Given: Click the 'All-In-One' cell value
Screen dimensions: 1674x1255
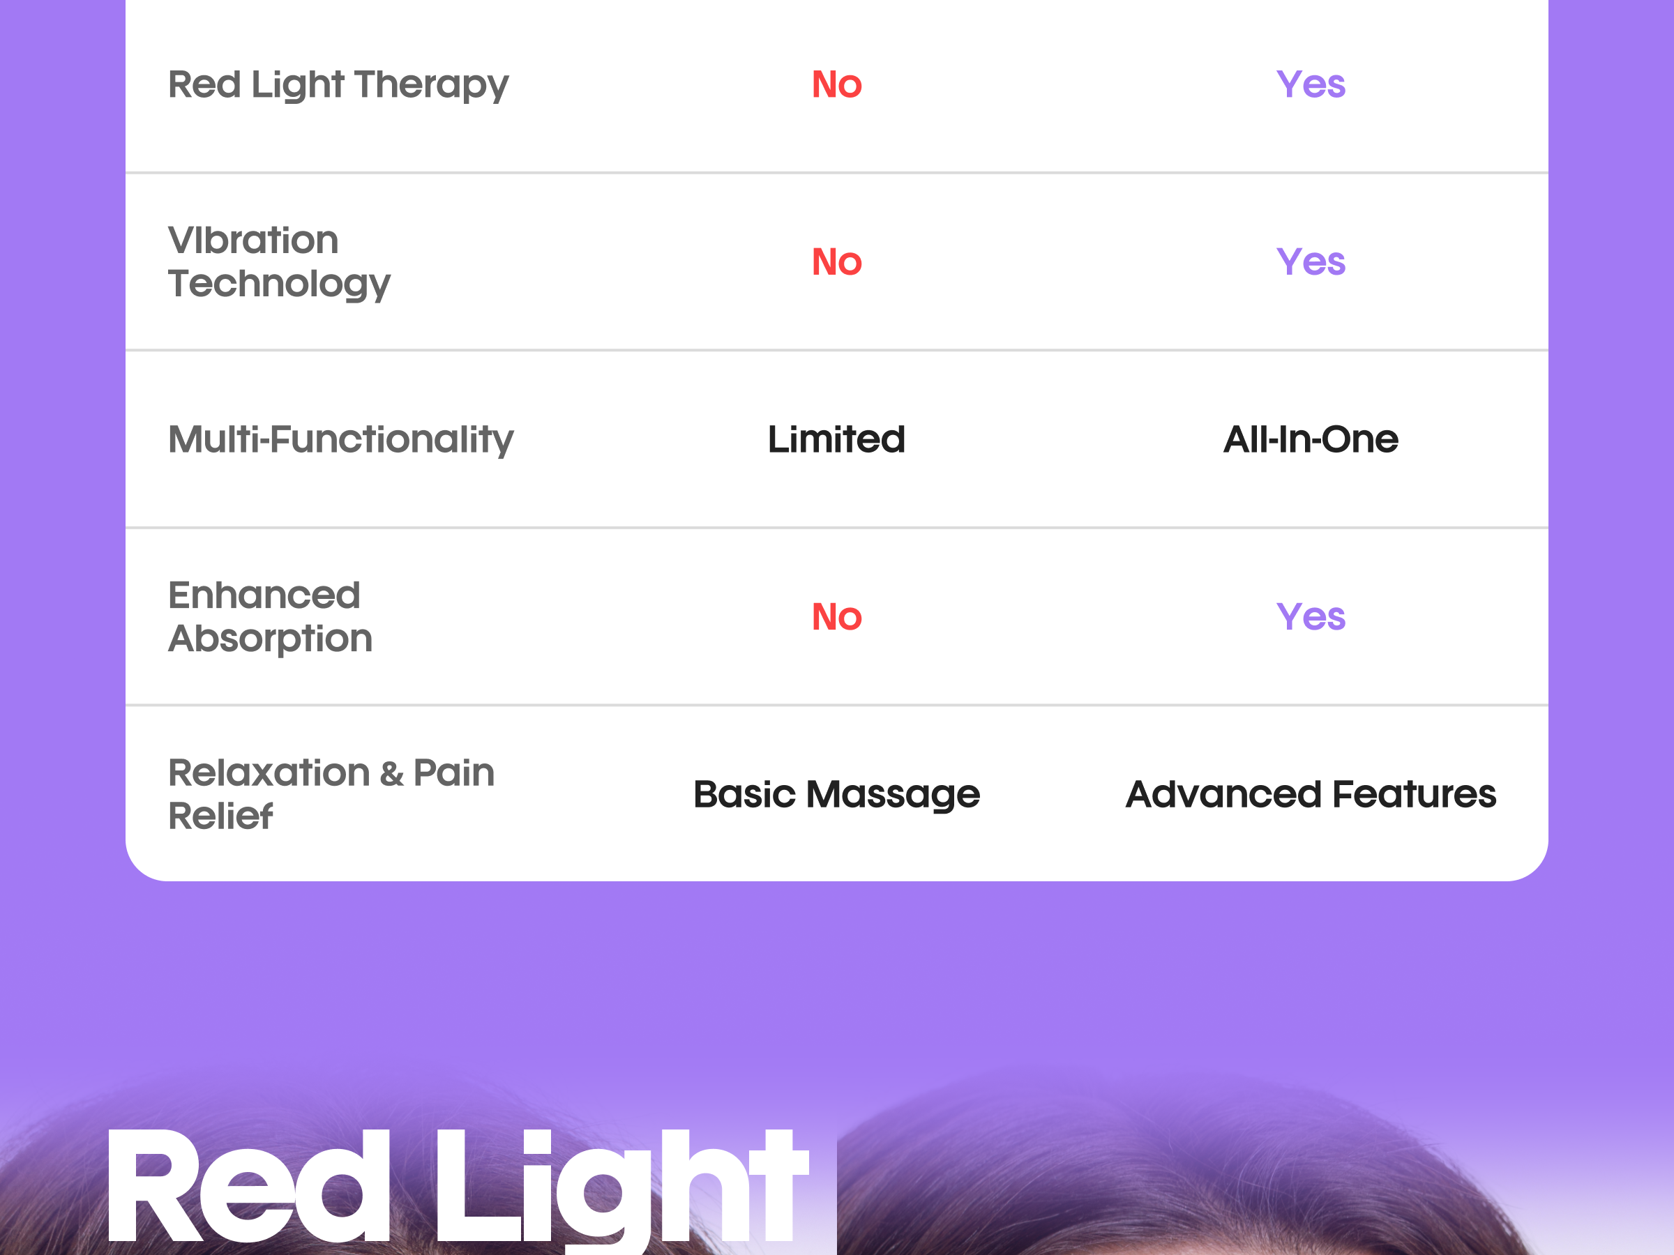Looking at the screenshot, I should [x=1310, y=439].
